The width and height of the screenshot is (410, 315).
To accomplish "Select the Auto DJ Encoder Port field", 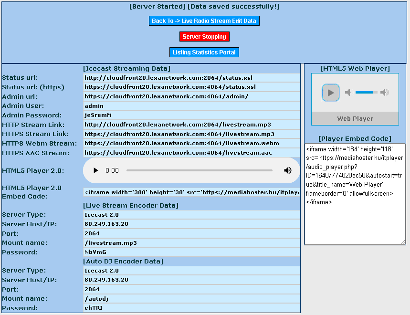I will [x=191, y=289].
